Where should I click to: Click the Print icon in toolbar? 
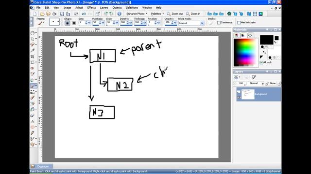(x=76, y=14)
